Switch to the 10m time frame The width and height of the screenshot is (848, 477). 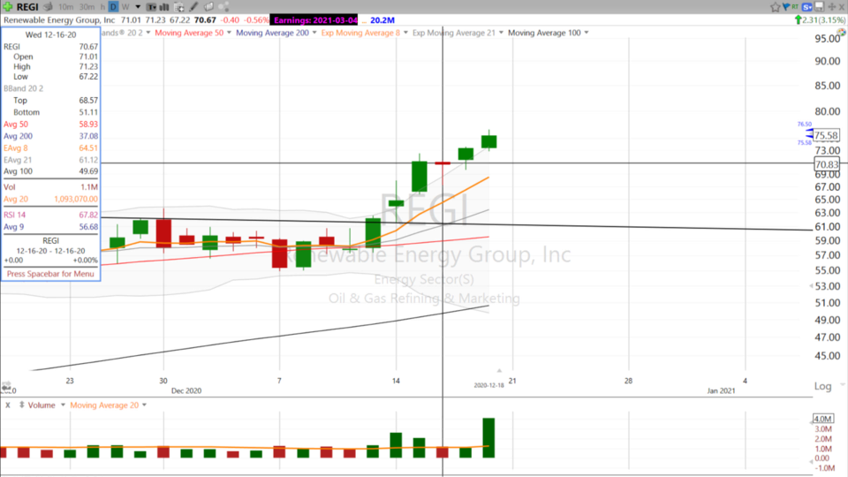point(65,7)
